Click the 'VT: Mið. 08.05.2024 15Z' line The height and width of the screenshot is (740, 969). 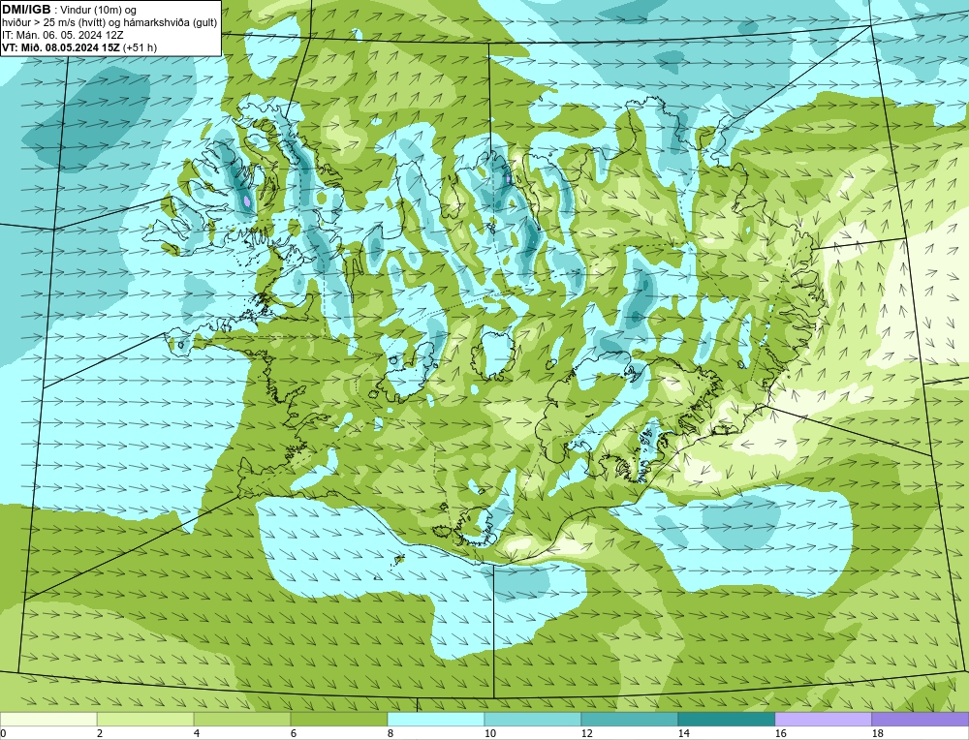(x=61, y=47)
